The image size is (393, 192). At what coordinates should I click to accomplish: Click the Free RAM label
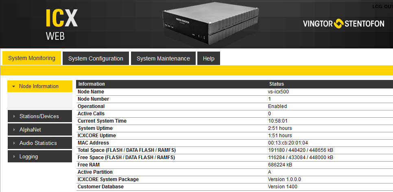88,165
